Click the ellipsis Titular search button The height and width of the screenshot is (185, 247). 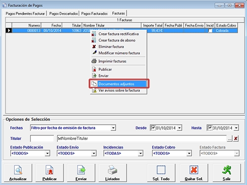coord(230,139)
